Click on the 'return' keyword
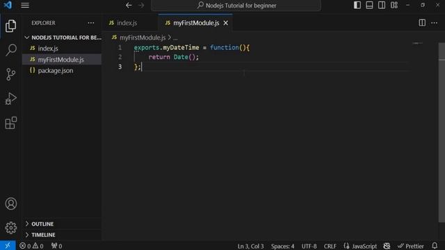 [159, 57]
